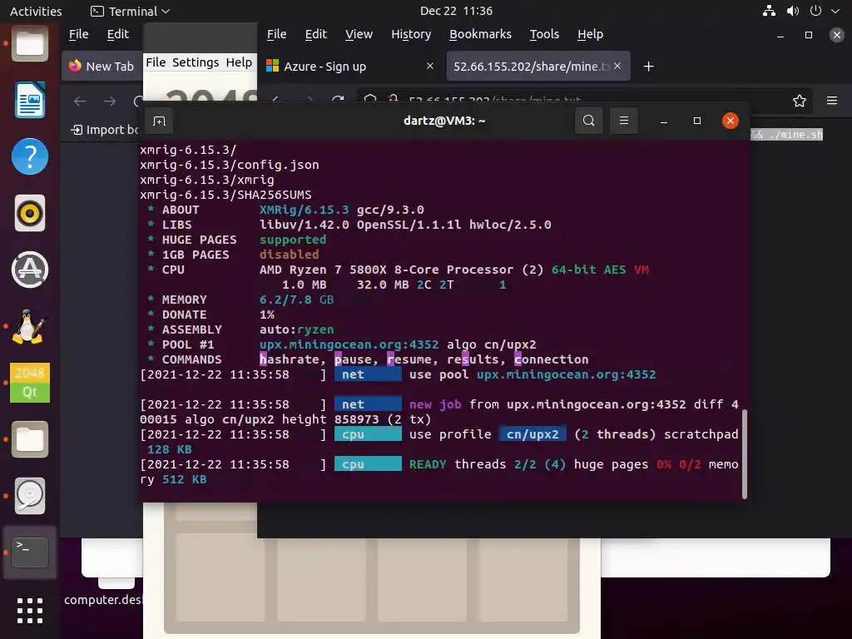Open File menu in right Firefox window
The width and height of the screenshot is (852, 639).
tap(276, 34)
